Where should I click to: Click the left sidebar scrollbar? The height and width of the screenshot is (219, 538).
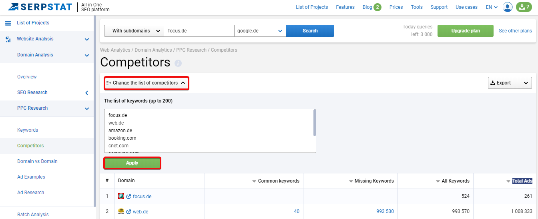(95, 111)
